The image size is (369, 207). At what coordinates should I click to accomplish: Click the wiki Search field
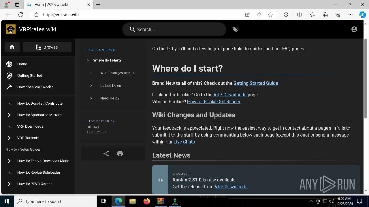(174, 29)
